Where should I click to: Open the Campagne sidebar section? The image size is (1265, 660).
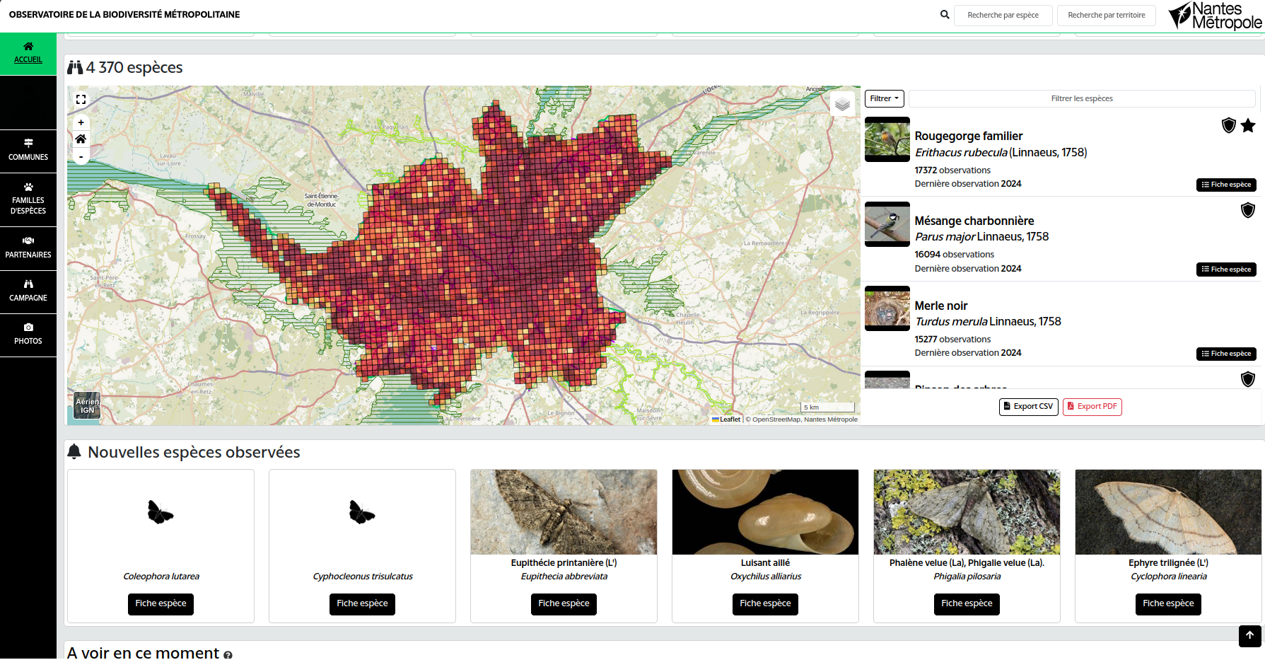28,291
